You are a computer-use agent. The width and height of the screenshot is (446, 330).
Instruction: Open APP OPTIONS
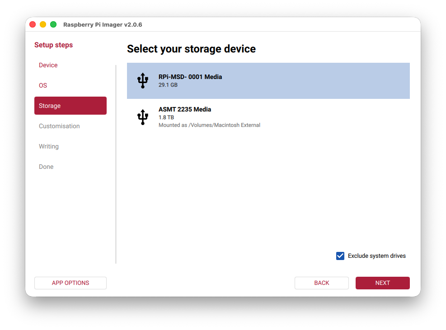pyautogui.click(x=70, y=283)
